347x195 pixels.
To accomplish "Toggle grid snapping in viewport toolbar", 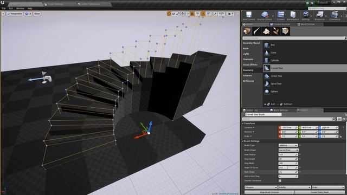I will (x=192, y=14).
